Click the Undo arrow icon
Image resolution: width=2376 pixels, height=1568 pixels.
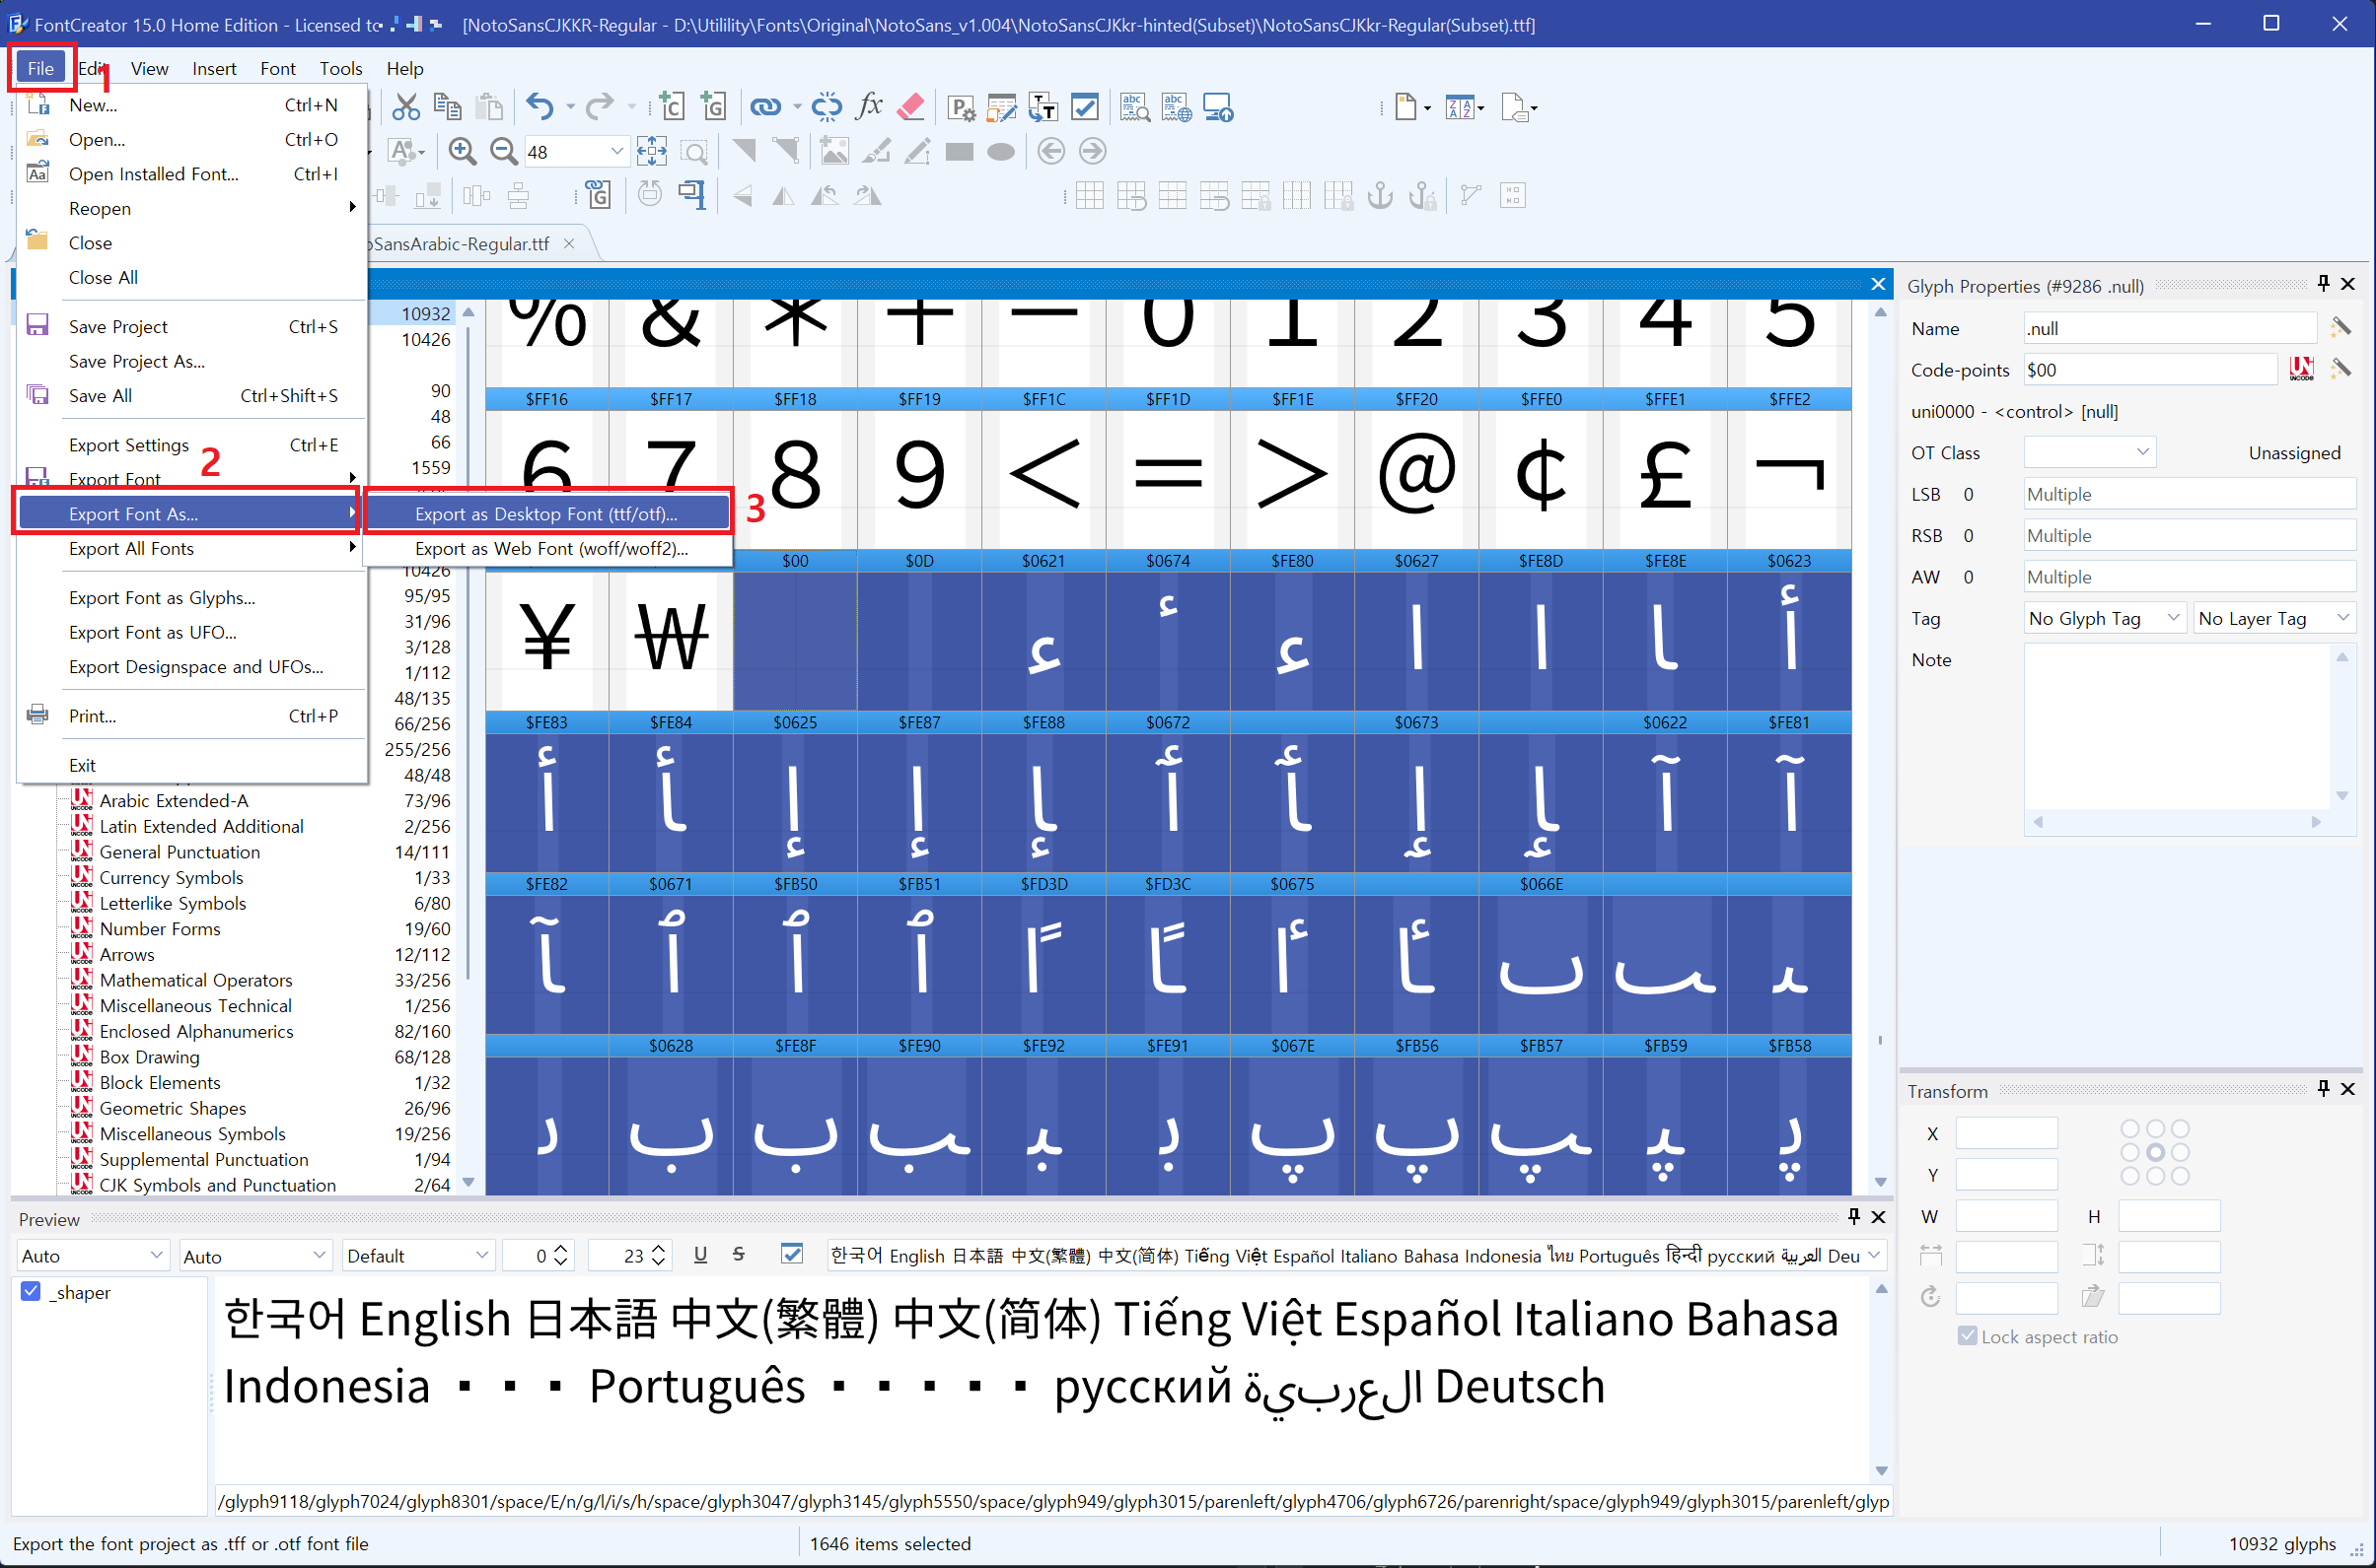(x=540, y=107)
